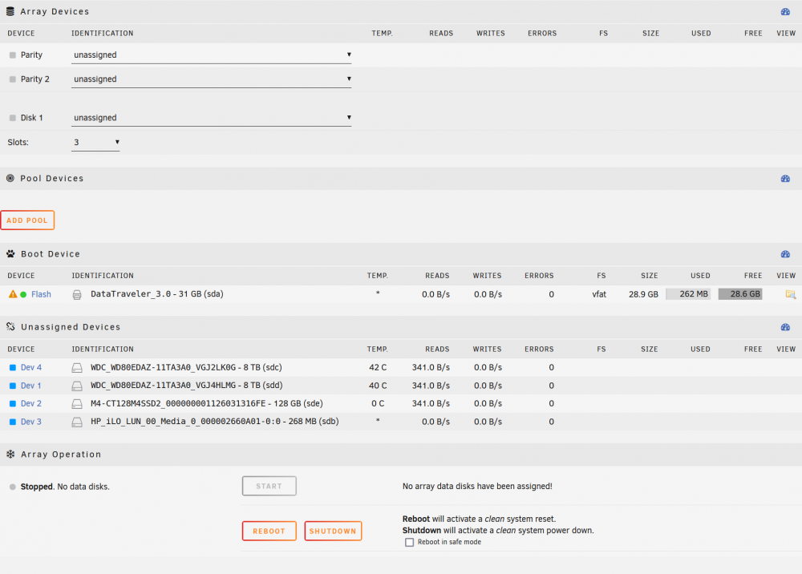Open the Disk 1 device assignment dropdown

(x=211, y=118)
